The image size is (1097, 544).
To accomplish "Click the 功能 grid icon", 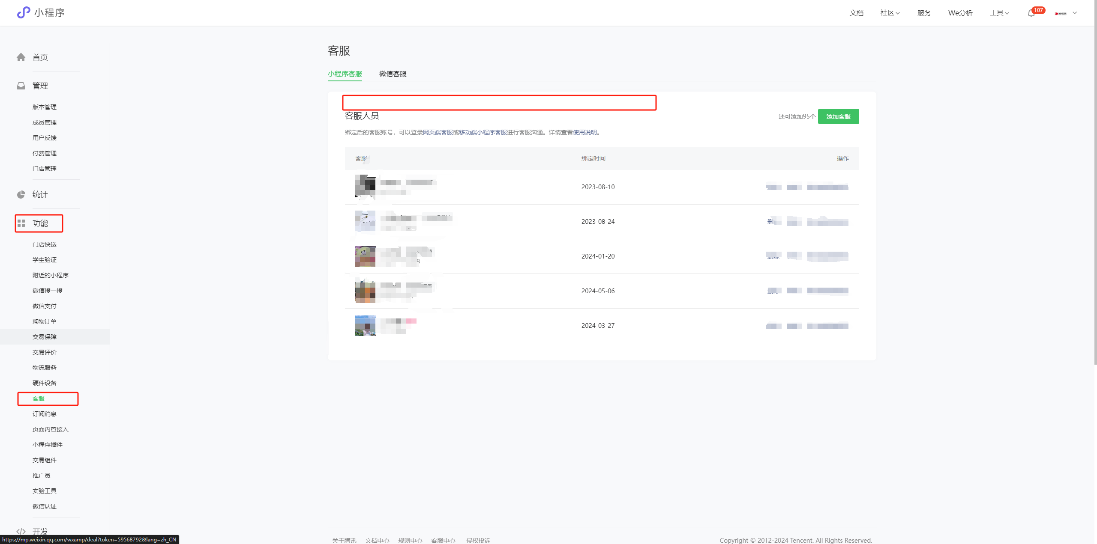I will 21,223.
